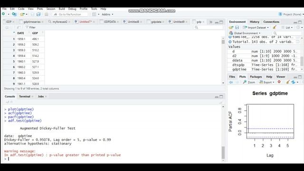Open Project (None) dropdown
The height and width of the screenshot is (171, 304).
[291, 14]
